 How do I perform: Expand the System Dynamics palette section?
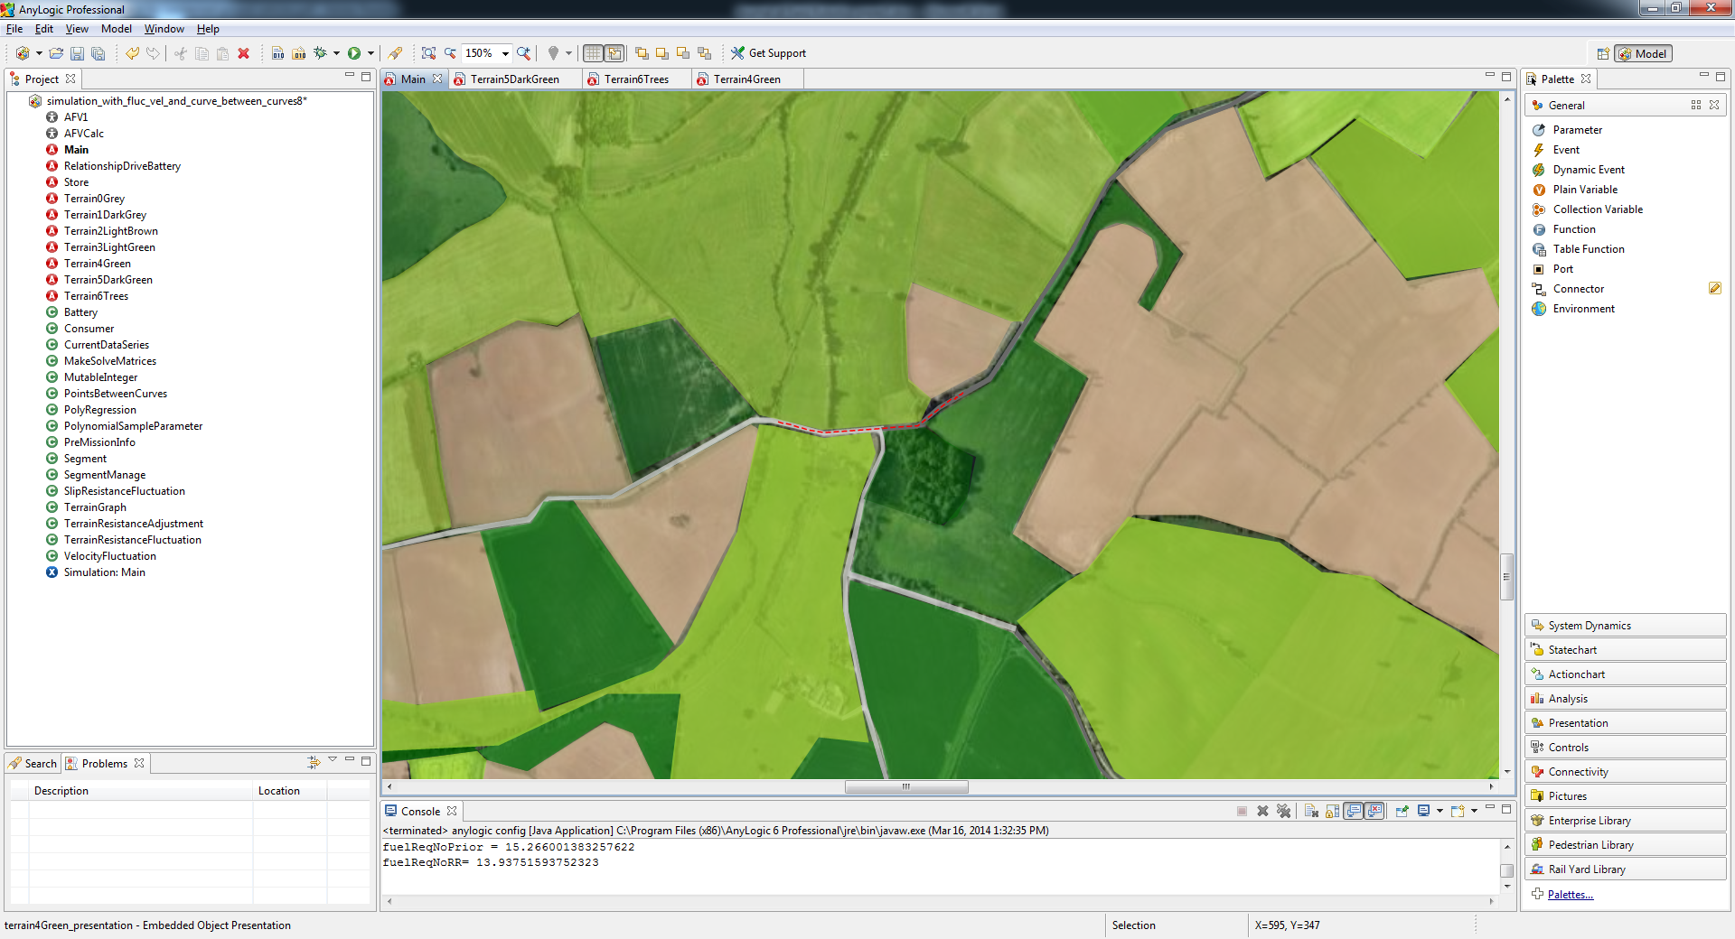[x=1625, y=625]
